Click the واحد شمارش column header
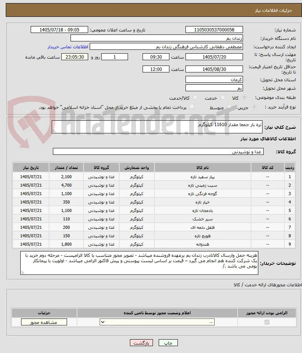This screenshot has width=302, height=353. tap(137, 168)
